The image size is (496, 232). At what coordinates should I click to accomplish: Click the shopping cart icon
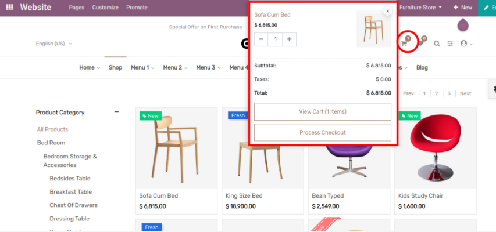tap(404, 43)
